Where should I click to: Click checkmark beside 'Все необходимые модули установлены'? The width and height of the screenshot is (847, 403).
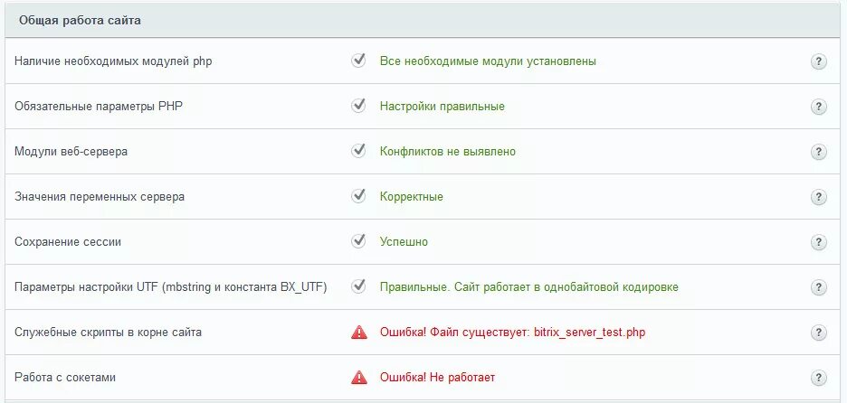click(358, 60)
